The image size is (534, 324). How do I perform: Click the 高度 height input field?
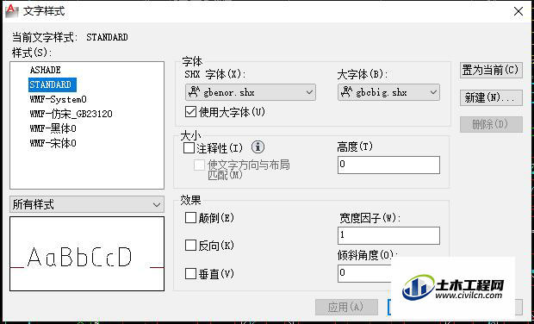388,165
